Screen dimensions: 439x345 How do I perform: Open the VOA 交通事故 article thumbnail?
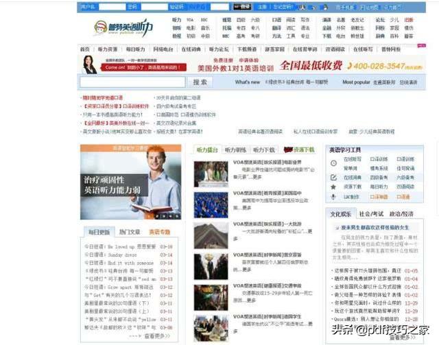(211, 298)
